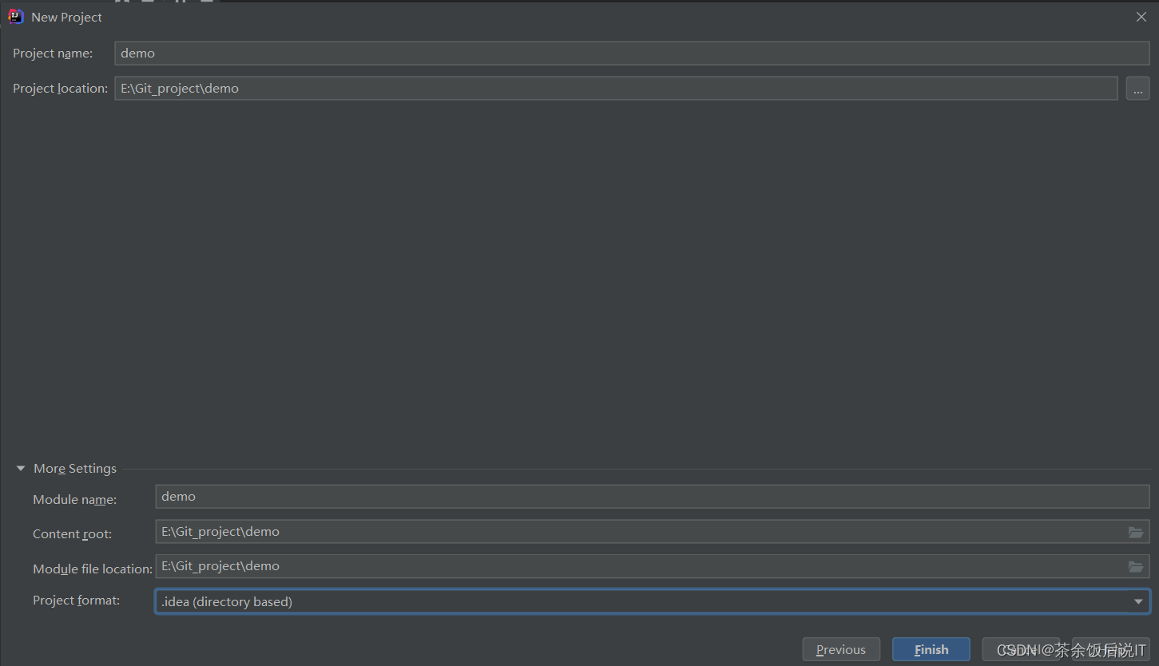Screen dimensions: 1159x666
Task: Click the 'demo' text in Project name
Action: coord(137,53)
